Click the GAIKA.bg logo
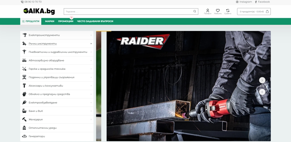 coord(39,11)
